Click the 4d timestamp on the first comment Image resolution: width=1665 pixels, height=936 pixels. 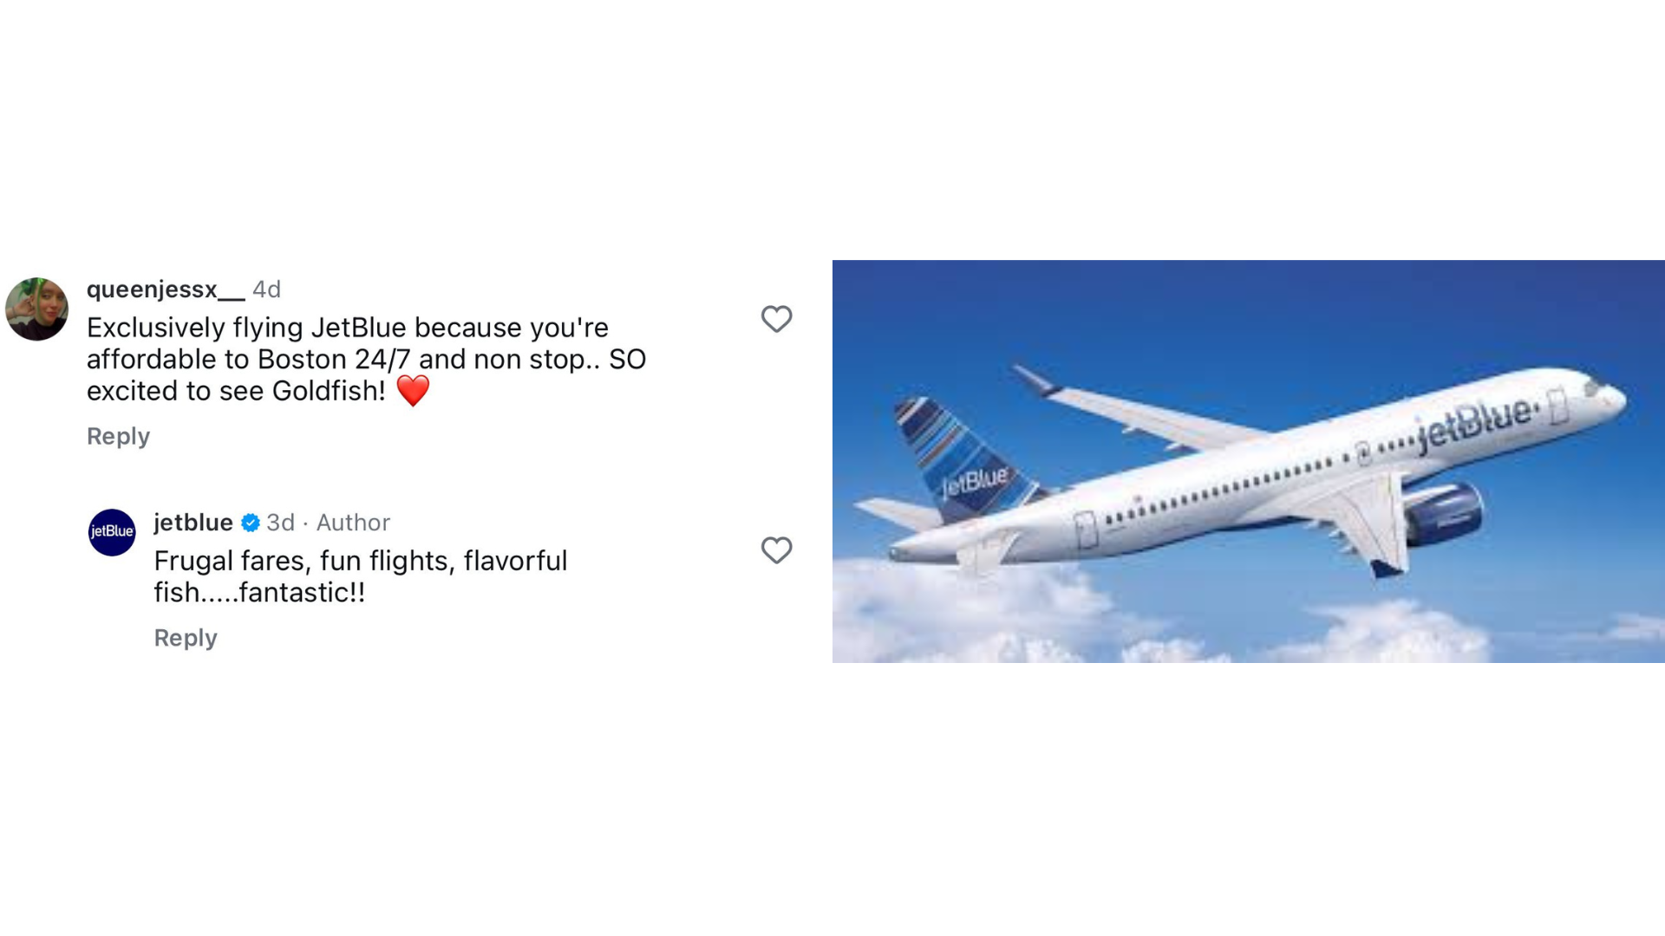point(266,289)
